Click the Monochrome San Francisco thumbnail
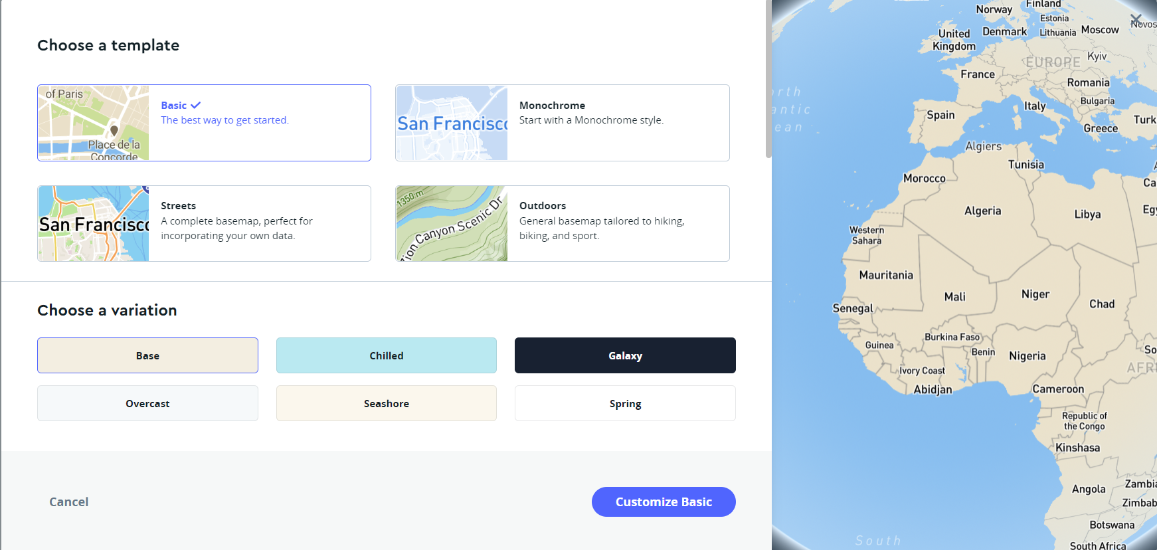Viewport: 1157px width, 550px height. [452, 123]
